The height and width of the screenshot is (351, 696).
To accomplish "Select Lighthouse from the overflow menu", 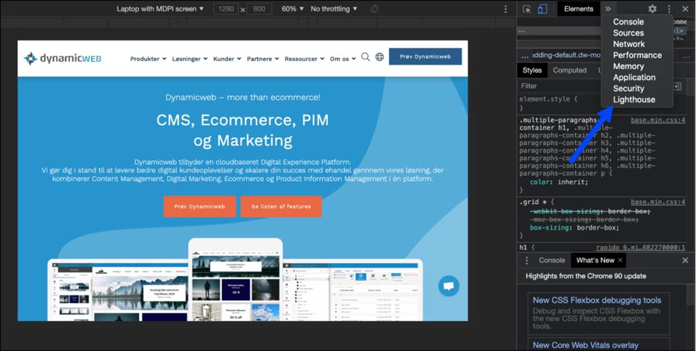I will (634, 100).
